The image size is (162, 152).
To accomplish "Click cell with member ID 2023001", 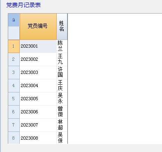I will coord(38,46).
